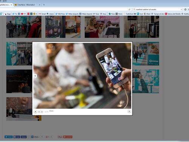Screen dimensions: 189x142
Task: Close the lightbox with the X button
Action: point(129,111)
